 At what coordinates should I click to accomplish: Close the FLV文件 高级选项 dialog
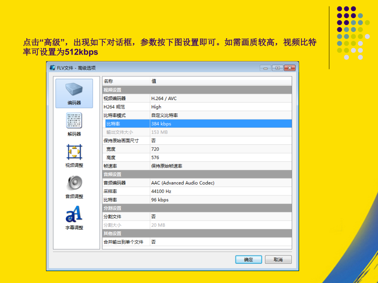click(290, 68)
